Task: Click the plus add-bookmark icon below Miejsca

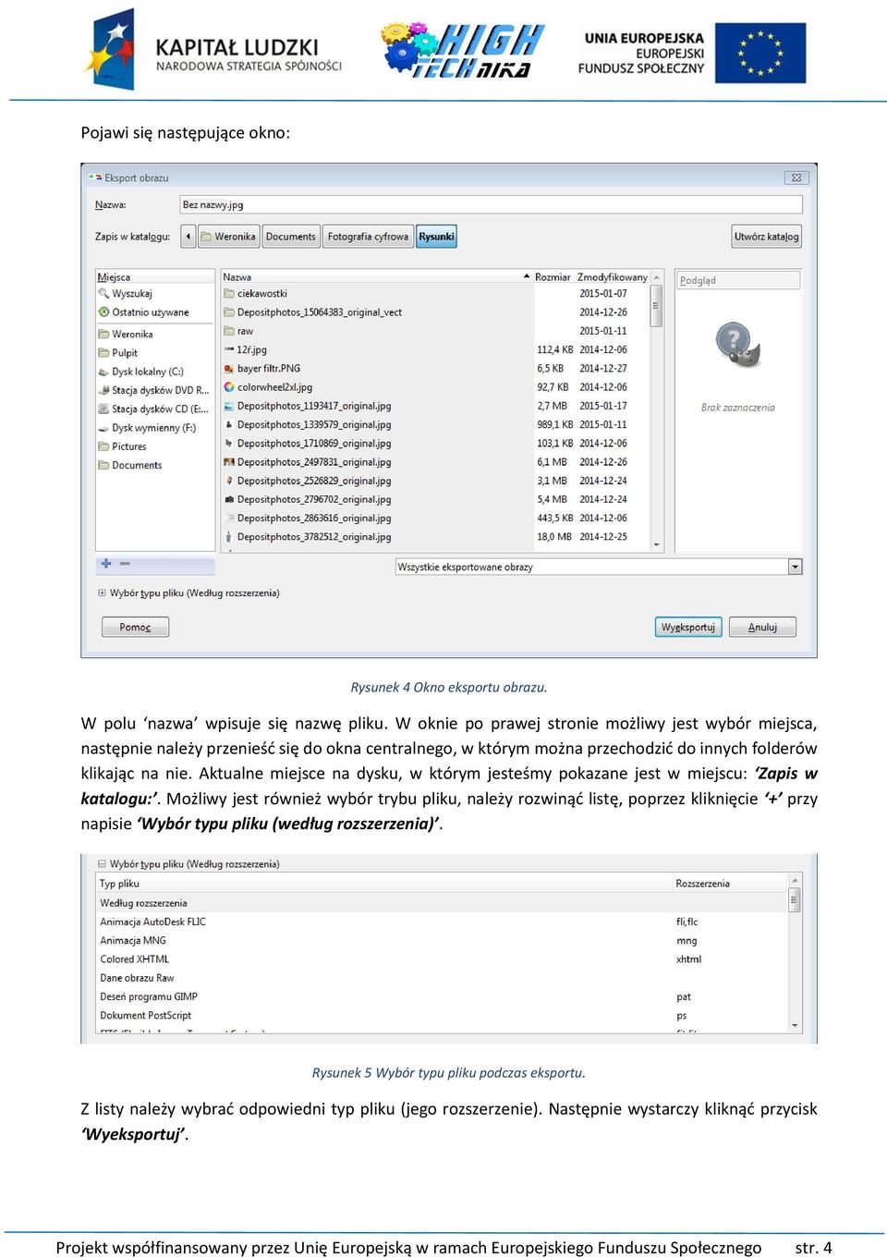Action: (x=106, y=563)
